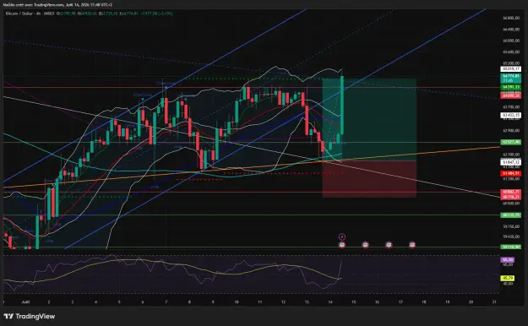Click the third US flag economic event icon
The height and width of the screenshot is (326, 528).
(389, 245)
